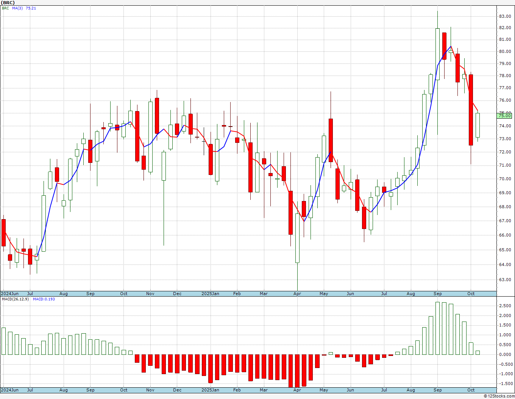This screenshot has height=399, width=515.
Task: Click the 64.00 price axis label
Action: (505, 265)
